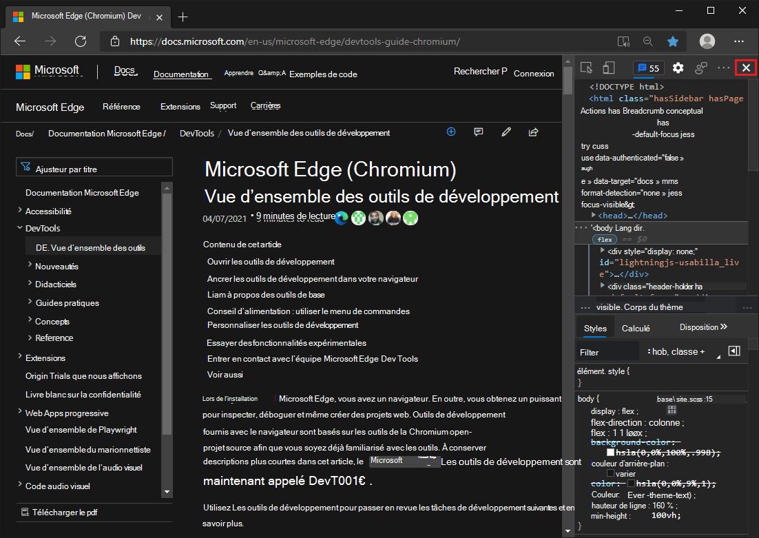Toggle device emulation in DevTools

point(608,68)
